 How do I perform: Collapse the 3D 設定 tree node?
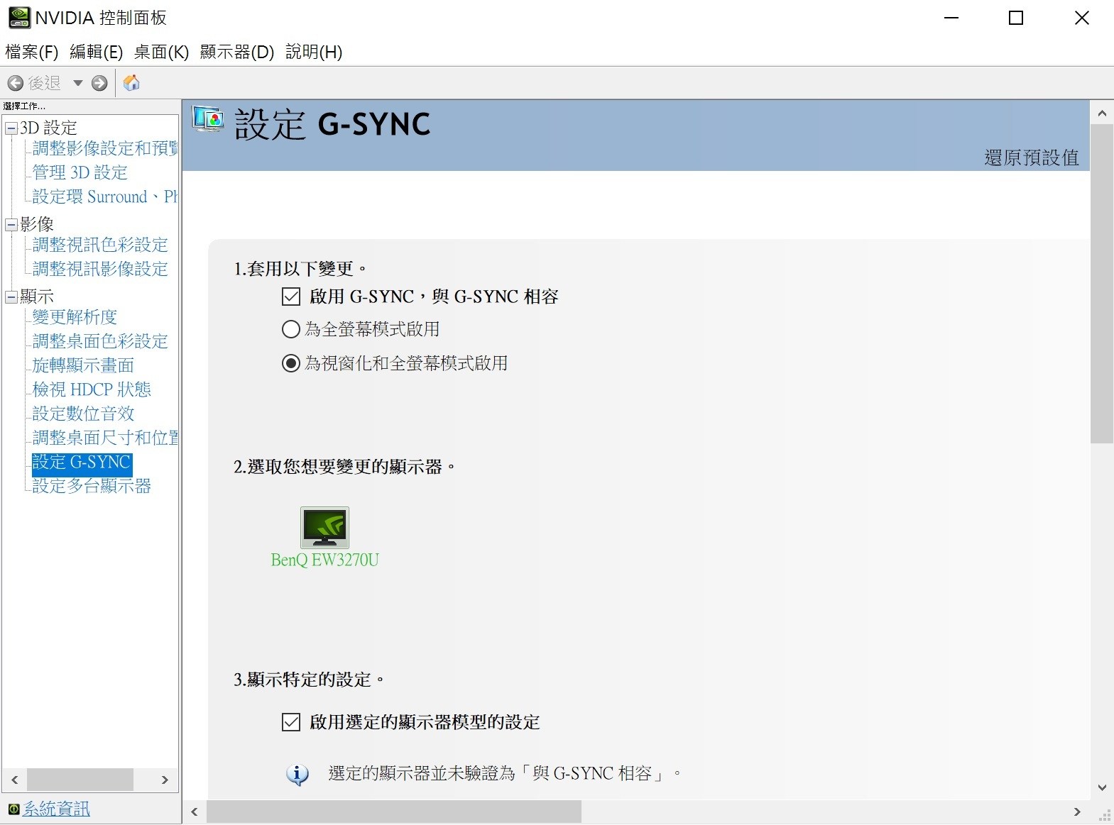[x=11, y=128]
